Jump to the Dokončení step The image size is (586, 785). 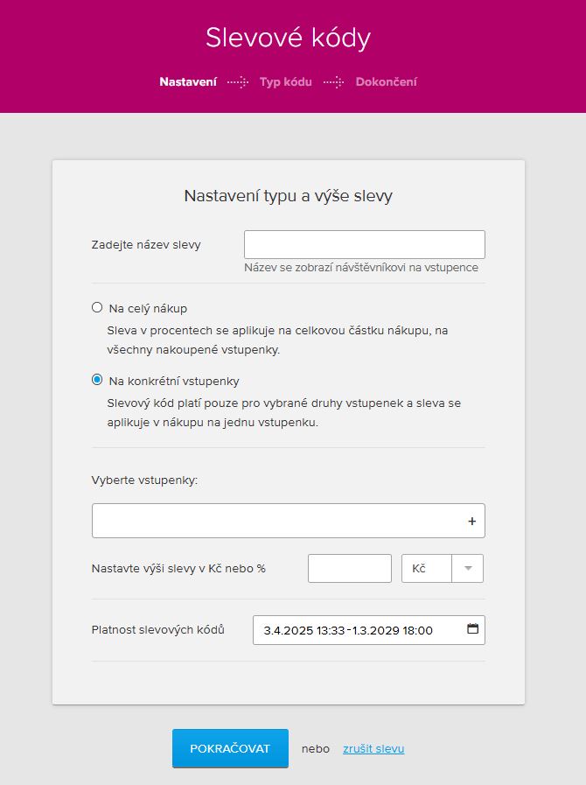(x=386, y=82)
